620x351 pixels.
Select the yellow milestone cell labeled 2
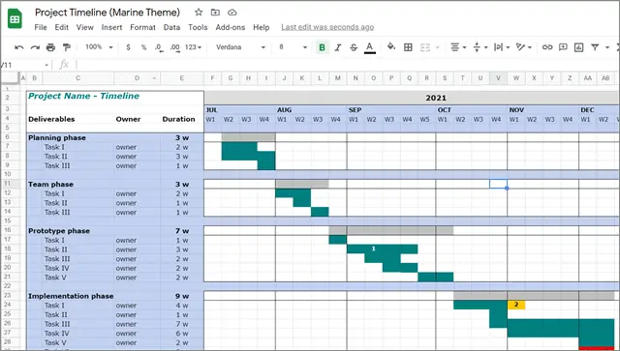tap(516, 305)
